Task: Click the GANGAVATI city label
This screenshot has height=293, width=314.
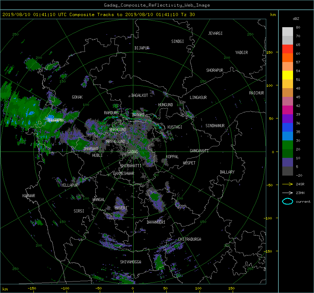Action: tap(199, 151)
